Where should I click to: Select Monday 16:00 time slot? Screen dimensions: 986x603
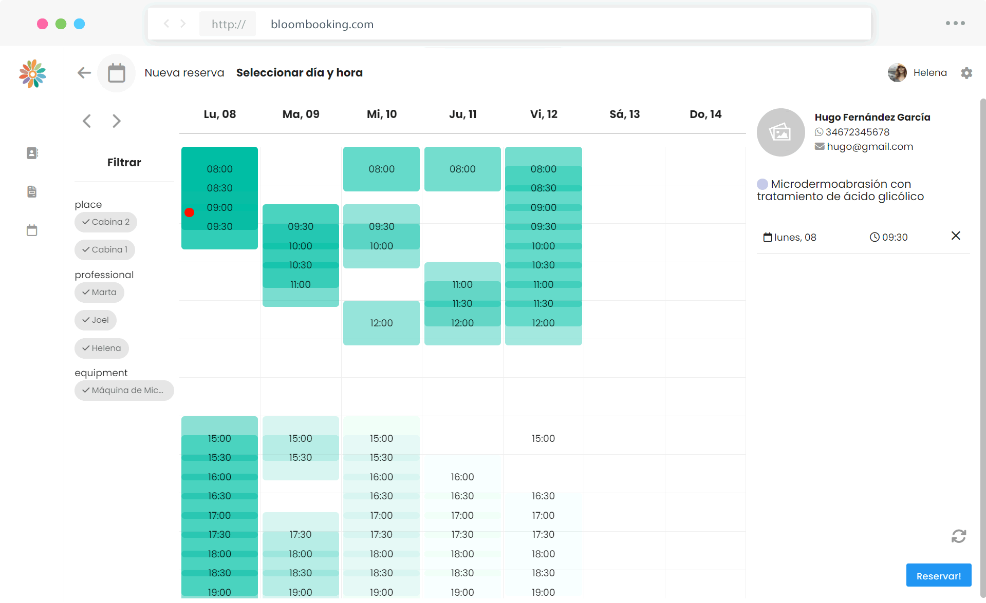(x=219, y=477)
